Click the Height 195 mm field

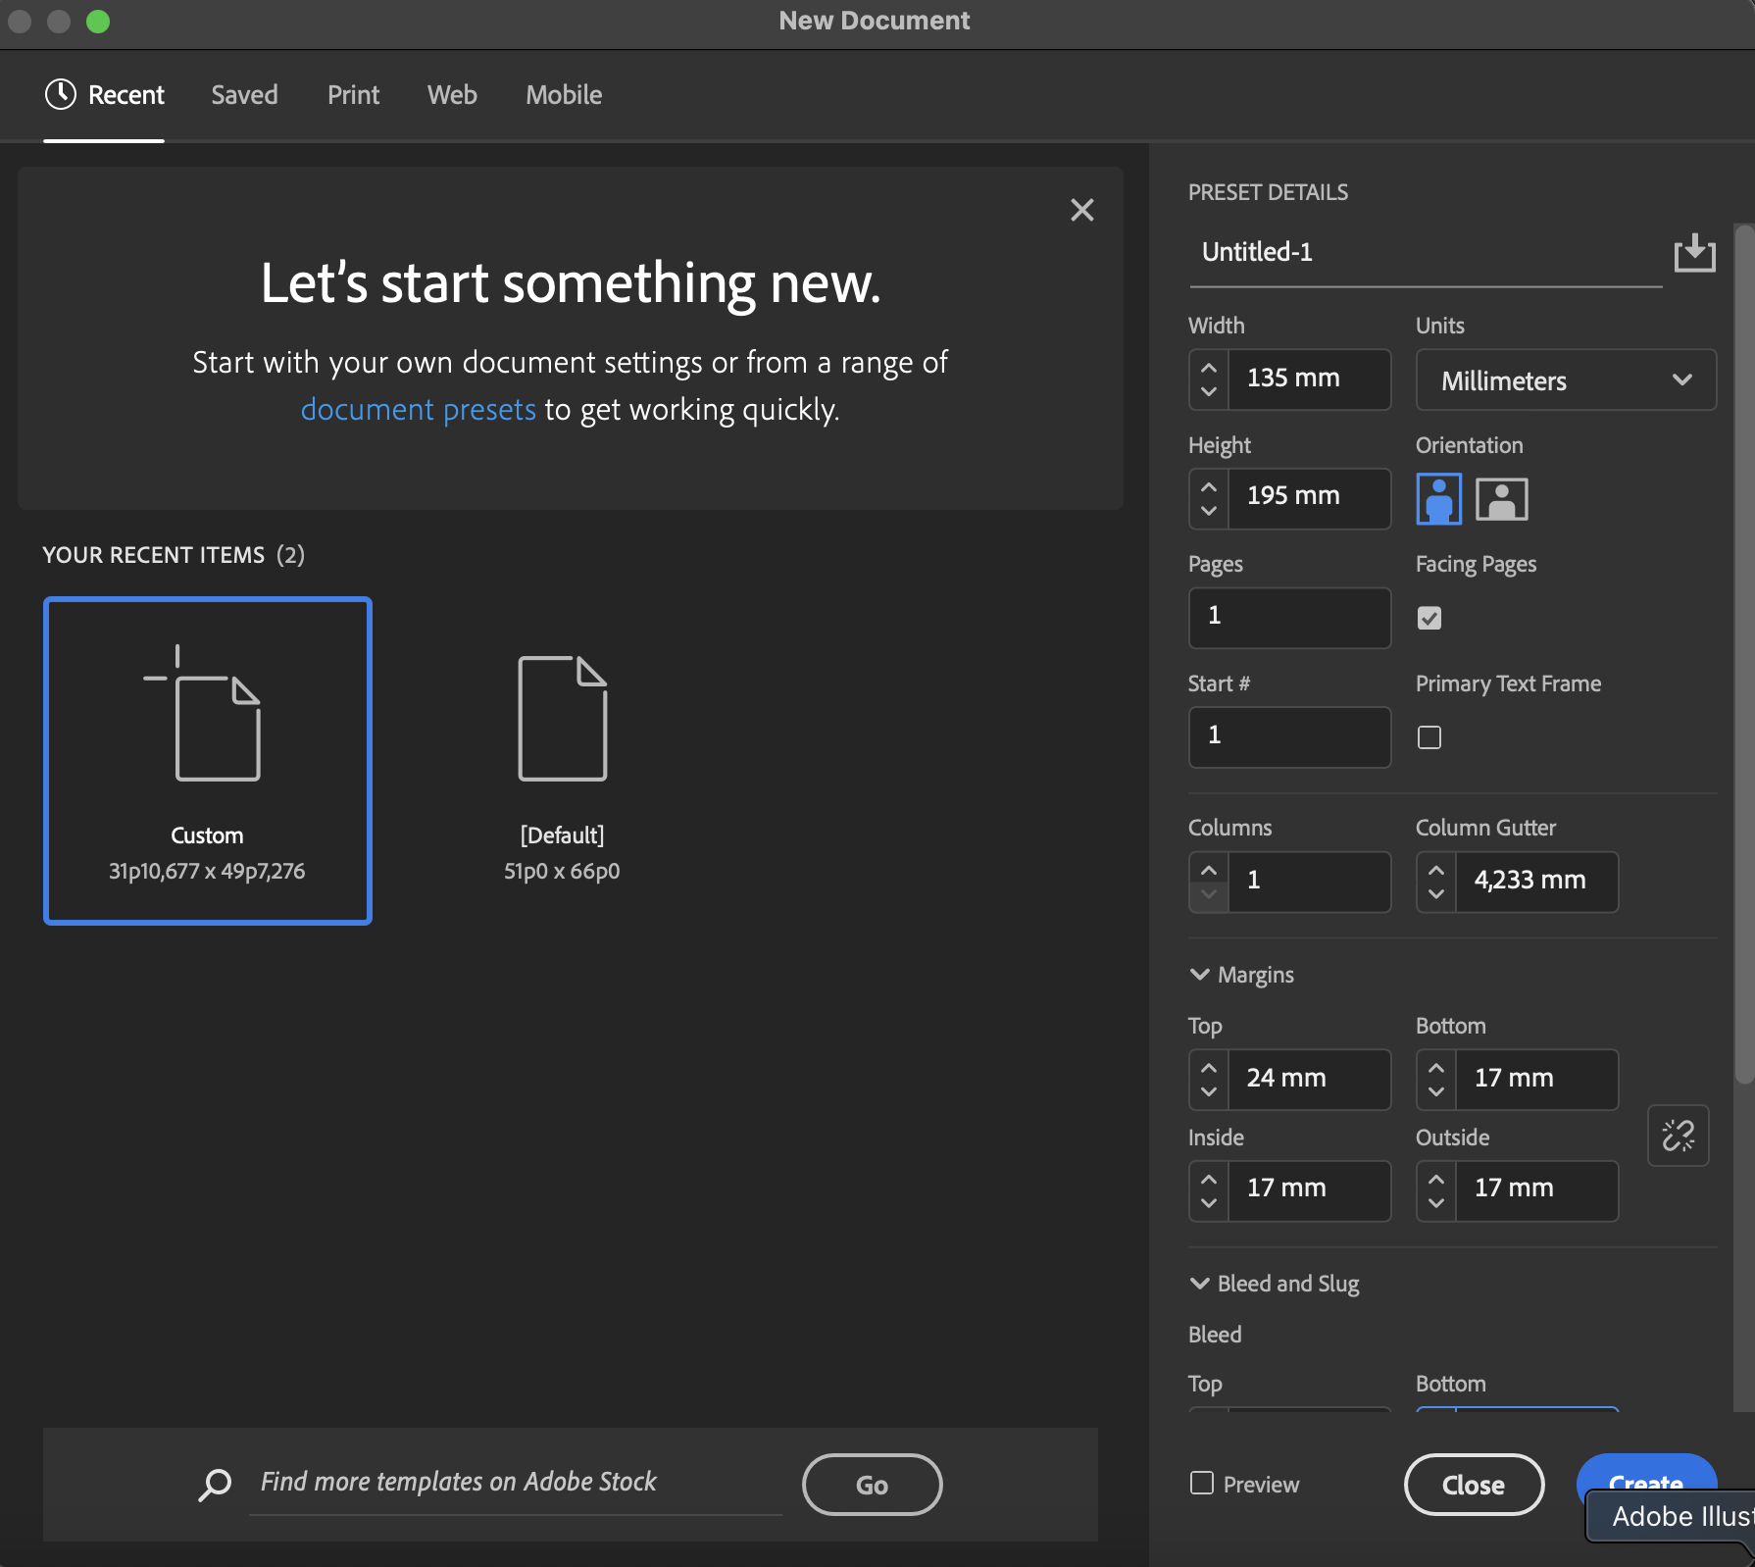(x=1309, y=498)
